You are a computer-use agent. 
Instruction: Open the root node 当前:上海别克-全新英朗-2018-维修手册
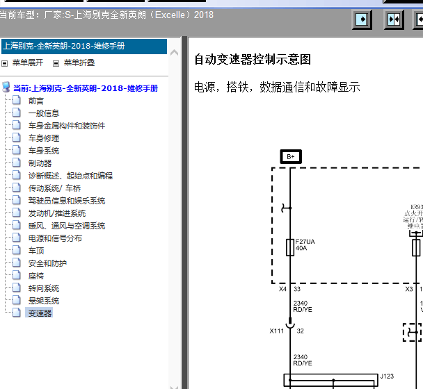coord(86,88)
